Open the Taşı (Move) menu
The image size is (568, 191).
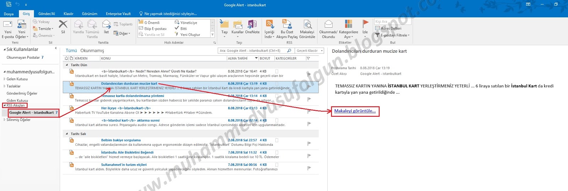[224, 29]
